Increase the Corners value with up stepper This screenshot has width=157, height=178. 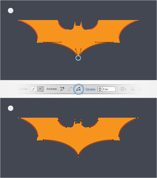100,88
